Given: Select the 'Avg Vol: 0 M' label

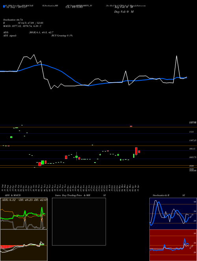Looking at the screenshot, I should (124, 7).
